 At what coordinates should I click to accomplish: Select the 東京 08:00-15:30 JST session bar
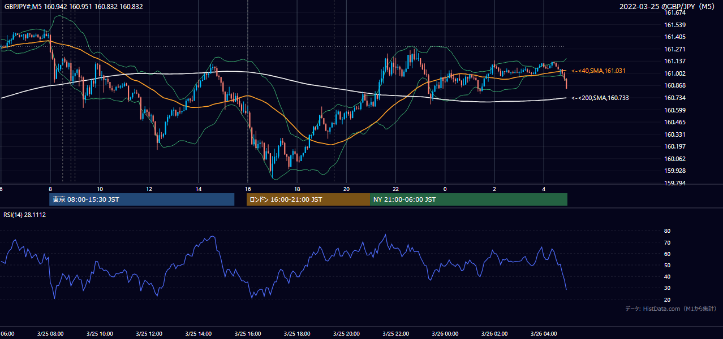[141, 199]
